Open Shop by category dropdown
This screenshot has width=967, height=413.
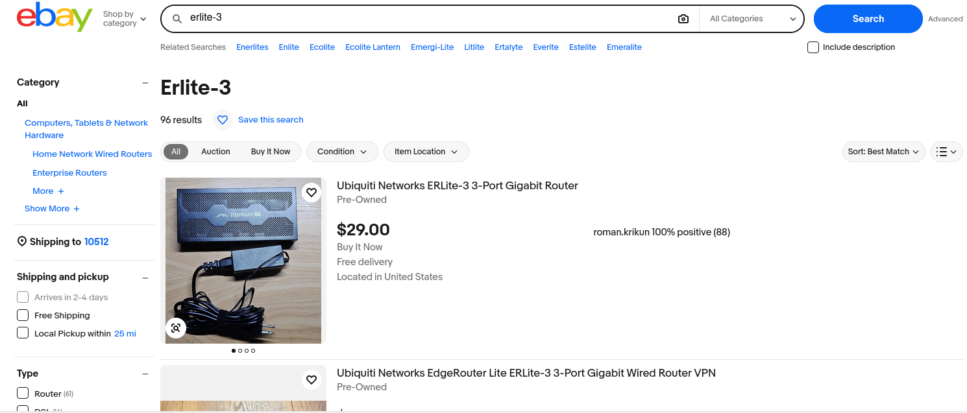(125, 19)
